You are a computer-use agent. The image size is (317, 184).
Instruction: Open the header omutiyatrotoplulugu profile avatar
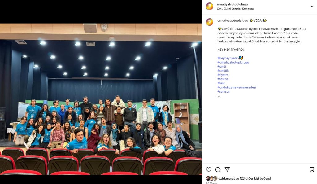click(210, 6)
